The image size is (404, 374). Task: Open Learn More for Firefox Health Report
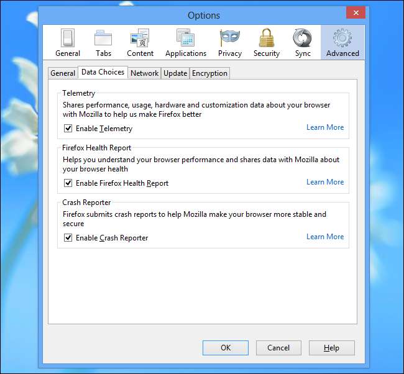(x=324, y=182)
